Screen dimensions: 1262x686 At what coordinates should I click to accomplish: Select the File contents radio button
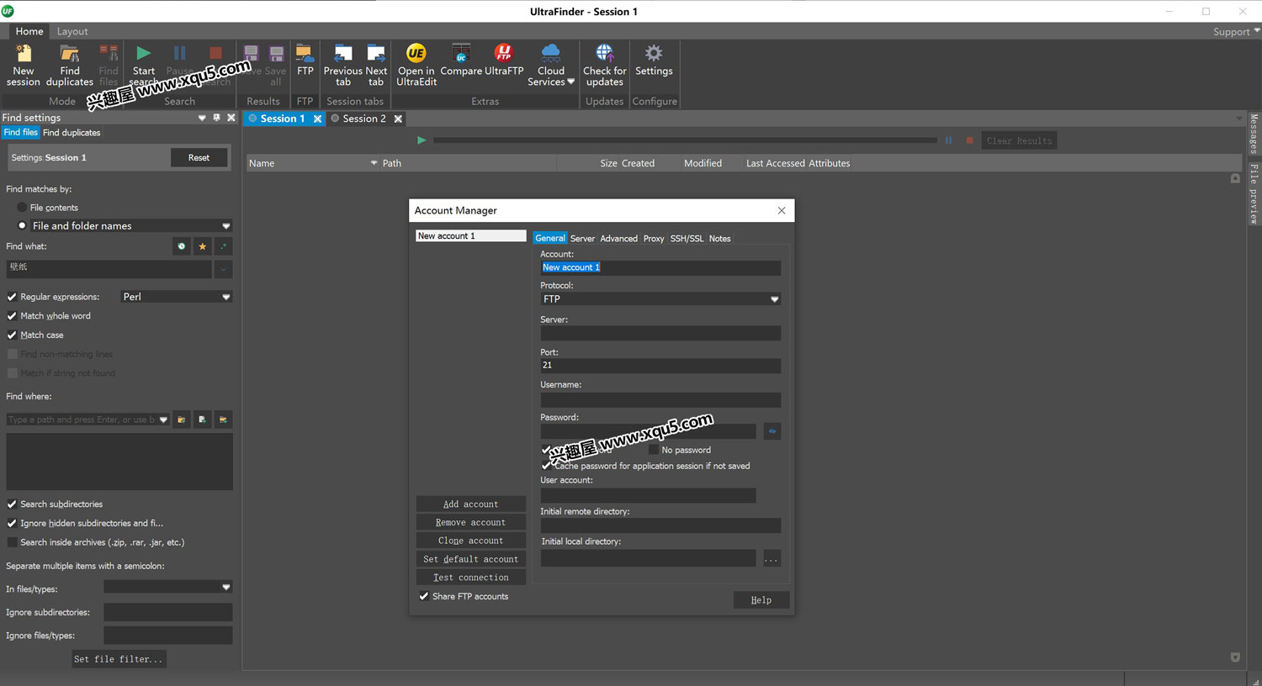click(22, 208)
